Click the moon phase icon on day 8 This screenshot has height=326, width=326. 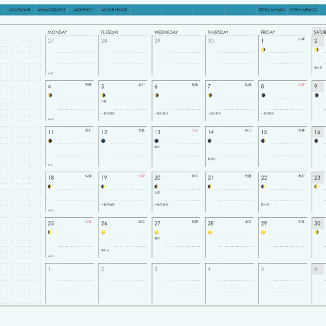(263, 95)
